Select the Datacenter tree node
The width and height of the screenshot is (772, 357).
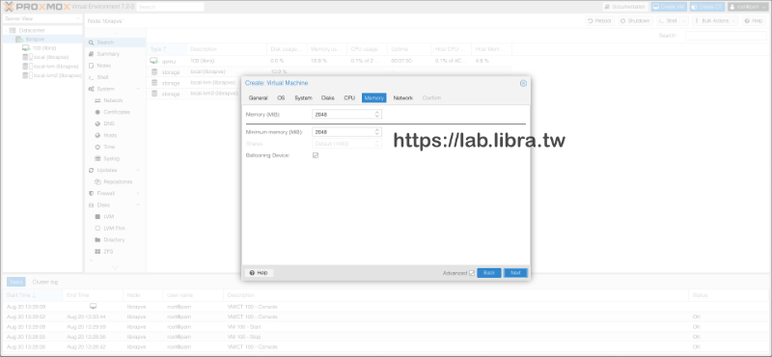pos(32,31)
